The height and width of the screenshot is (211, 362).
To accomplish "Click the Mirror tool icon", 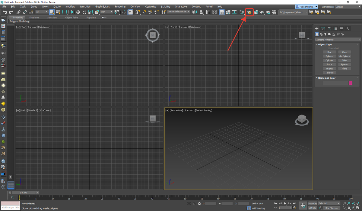I will [x=195, y=12].
